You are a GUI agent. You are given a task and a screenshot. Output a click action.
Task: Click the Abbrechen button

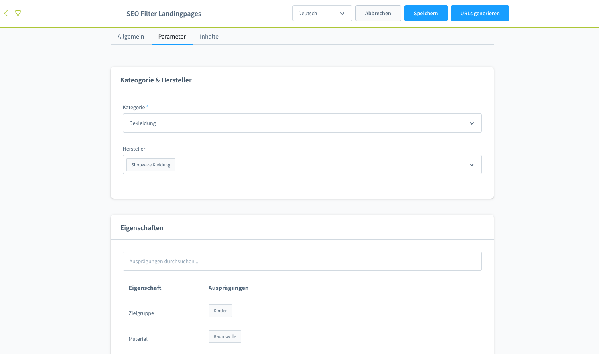[x=378, y=13]
